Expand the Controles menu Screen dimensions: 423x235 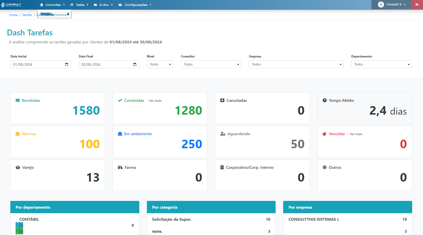[53, 5]
